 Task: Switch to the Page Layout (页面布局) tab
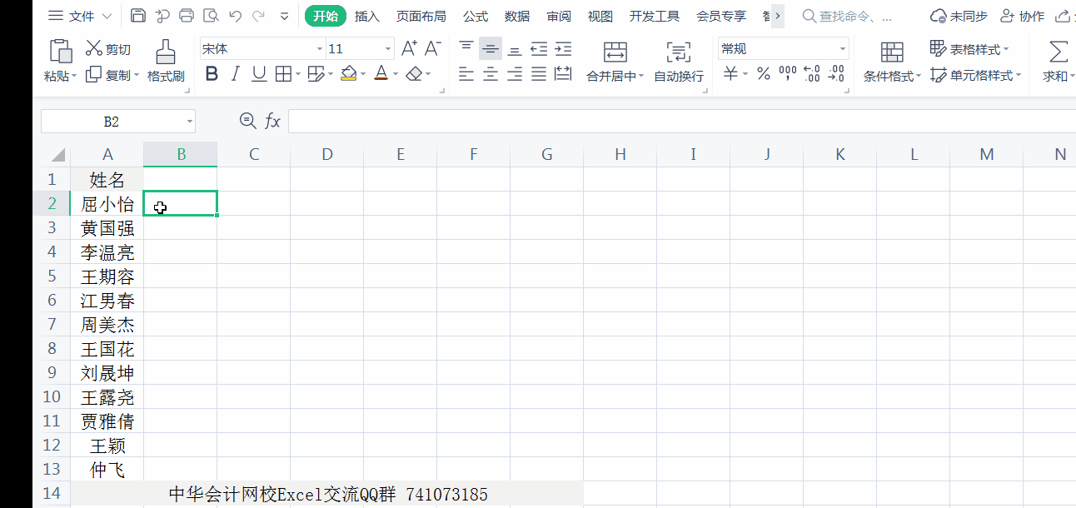point(421,16)
